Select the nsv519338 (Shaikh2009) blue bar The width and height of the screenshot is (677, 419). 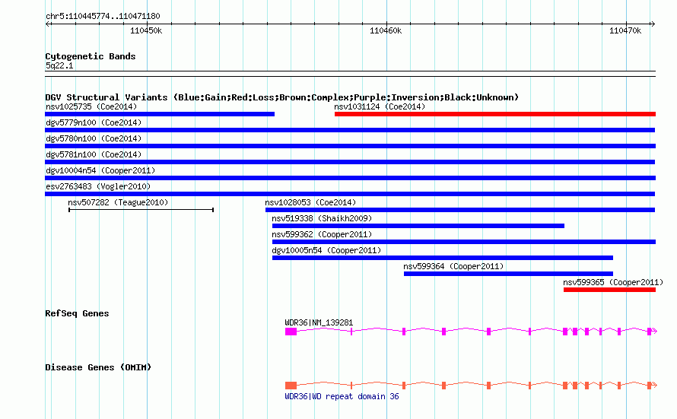pyautogui.click(x=418, y=226)
